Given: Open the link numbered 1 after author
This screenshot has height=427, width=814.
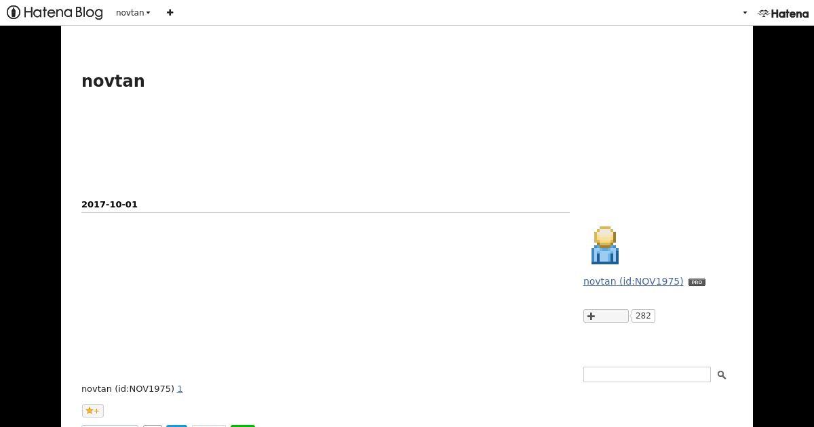Looking at the screenshot, I should pyautogui.click(x=180, y=389).
